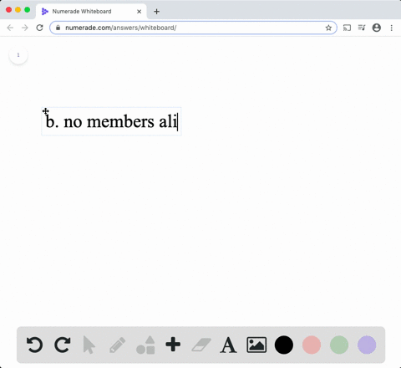Choose the pink color swatch
The width and height of the screenshot is (401, 368).
tap(312, 345)
